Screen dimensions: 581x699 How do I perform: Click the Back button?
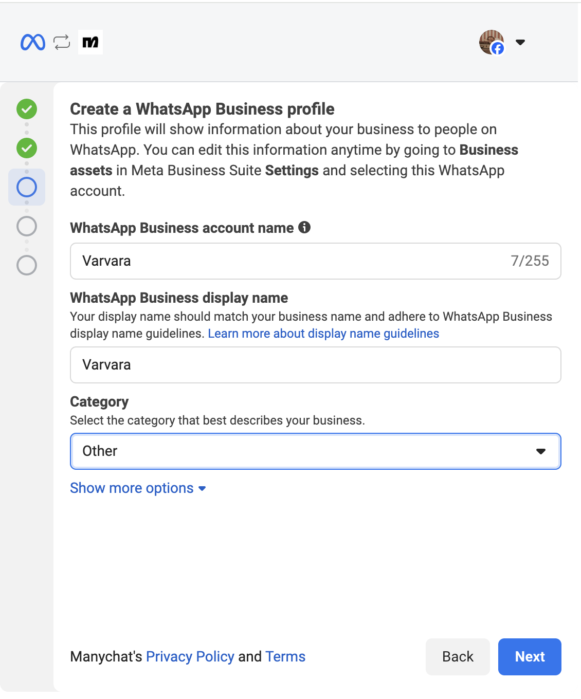pos(457,656)
